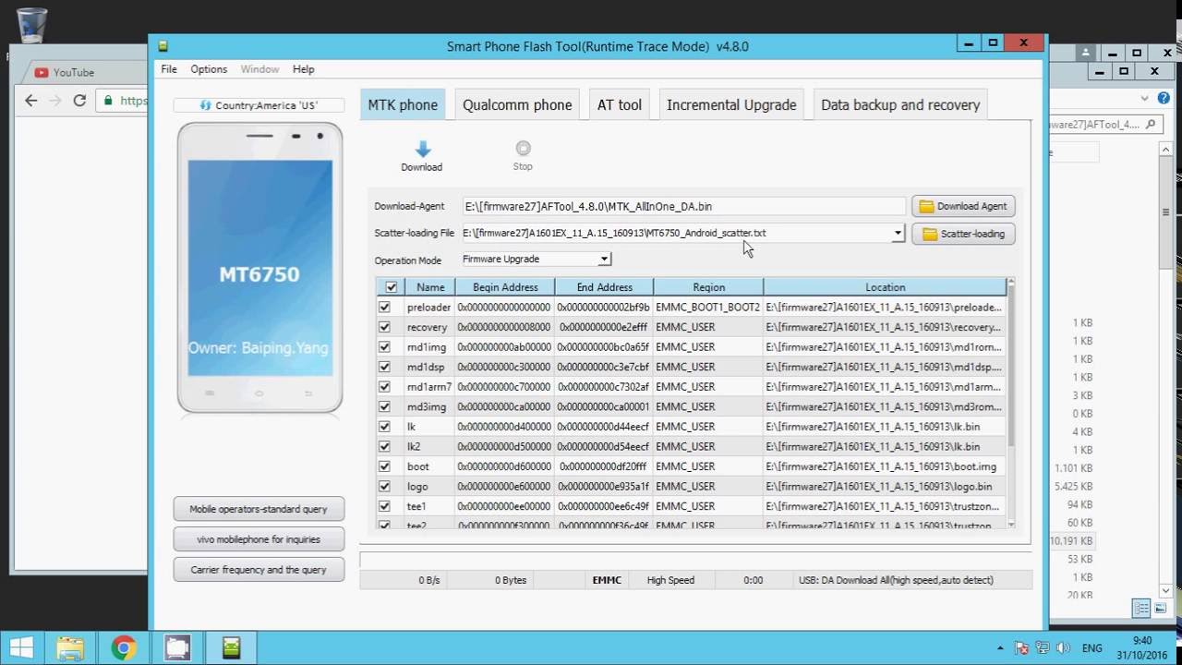Screen dimensions: 1182x665
Task: Open the File menu
Action: pyautogui.click(x=169, y=69)
